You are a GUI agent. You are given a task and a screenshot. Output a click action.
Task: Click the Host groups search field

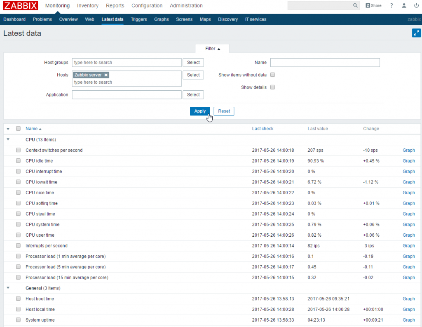click(x=127, y=62)
